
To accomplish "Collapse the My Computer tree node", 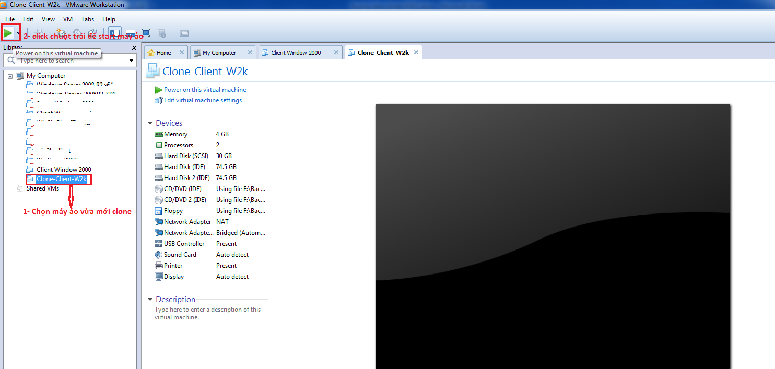I will click(x=10, y=76).
